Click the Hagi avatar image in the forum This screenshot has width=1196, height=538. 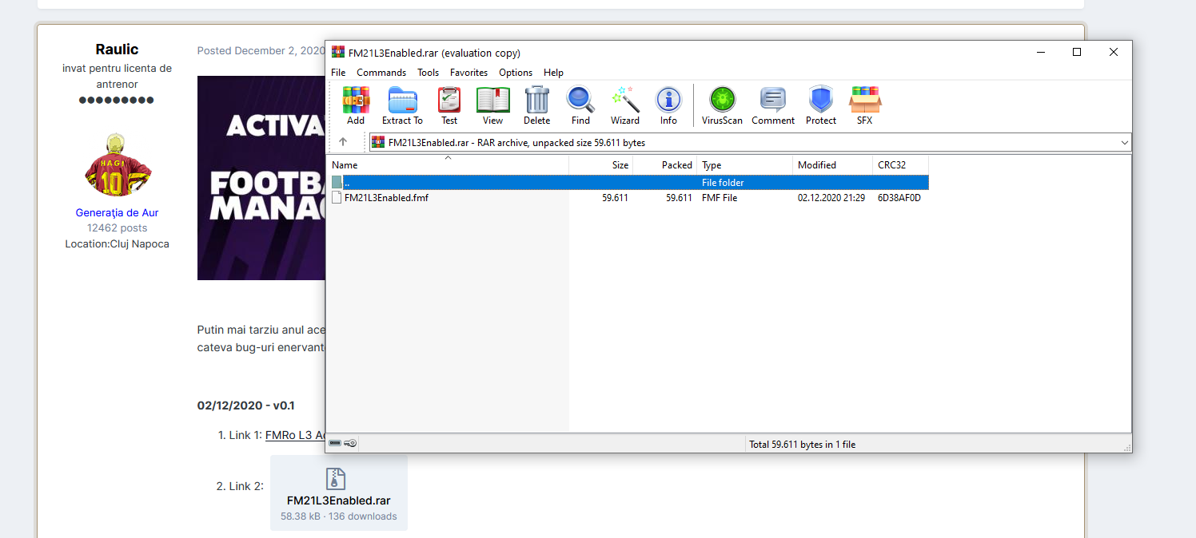click(118, 166)
